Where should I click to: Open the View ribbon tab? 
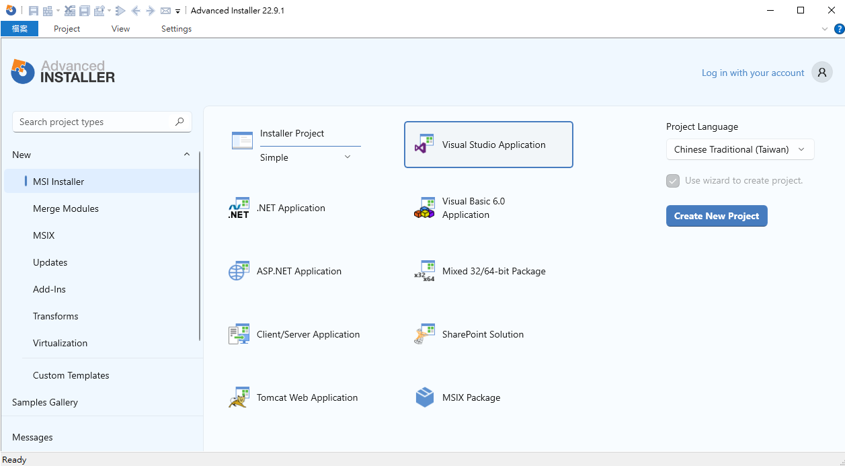click(121, 29)
